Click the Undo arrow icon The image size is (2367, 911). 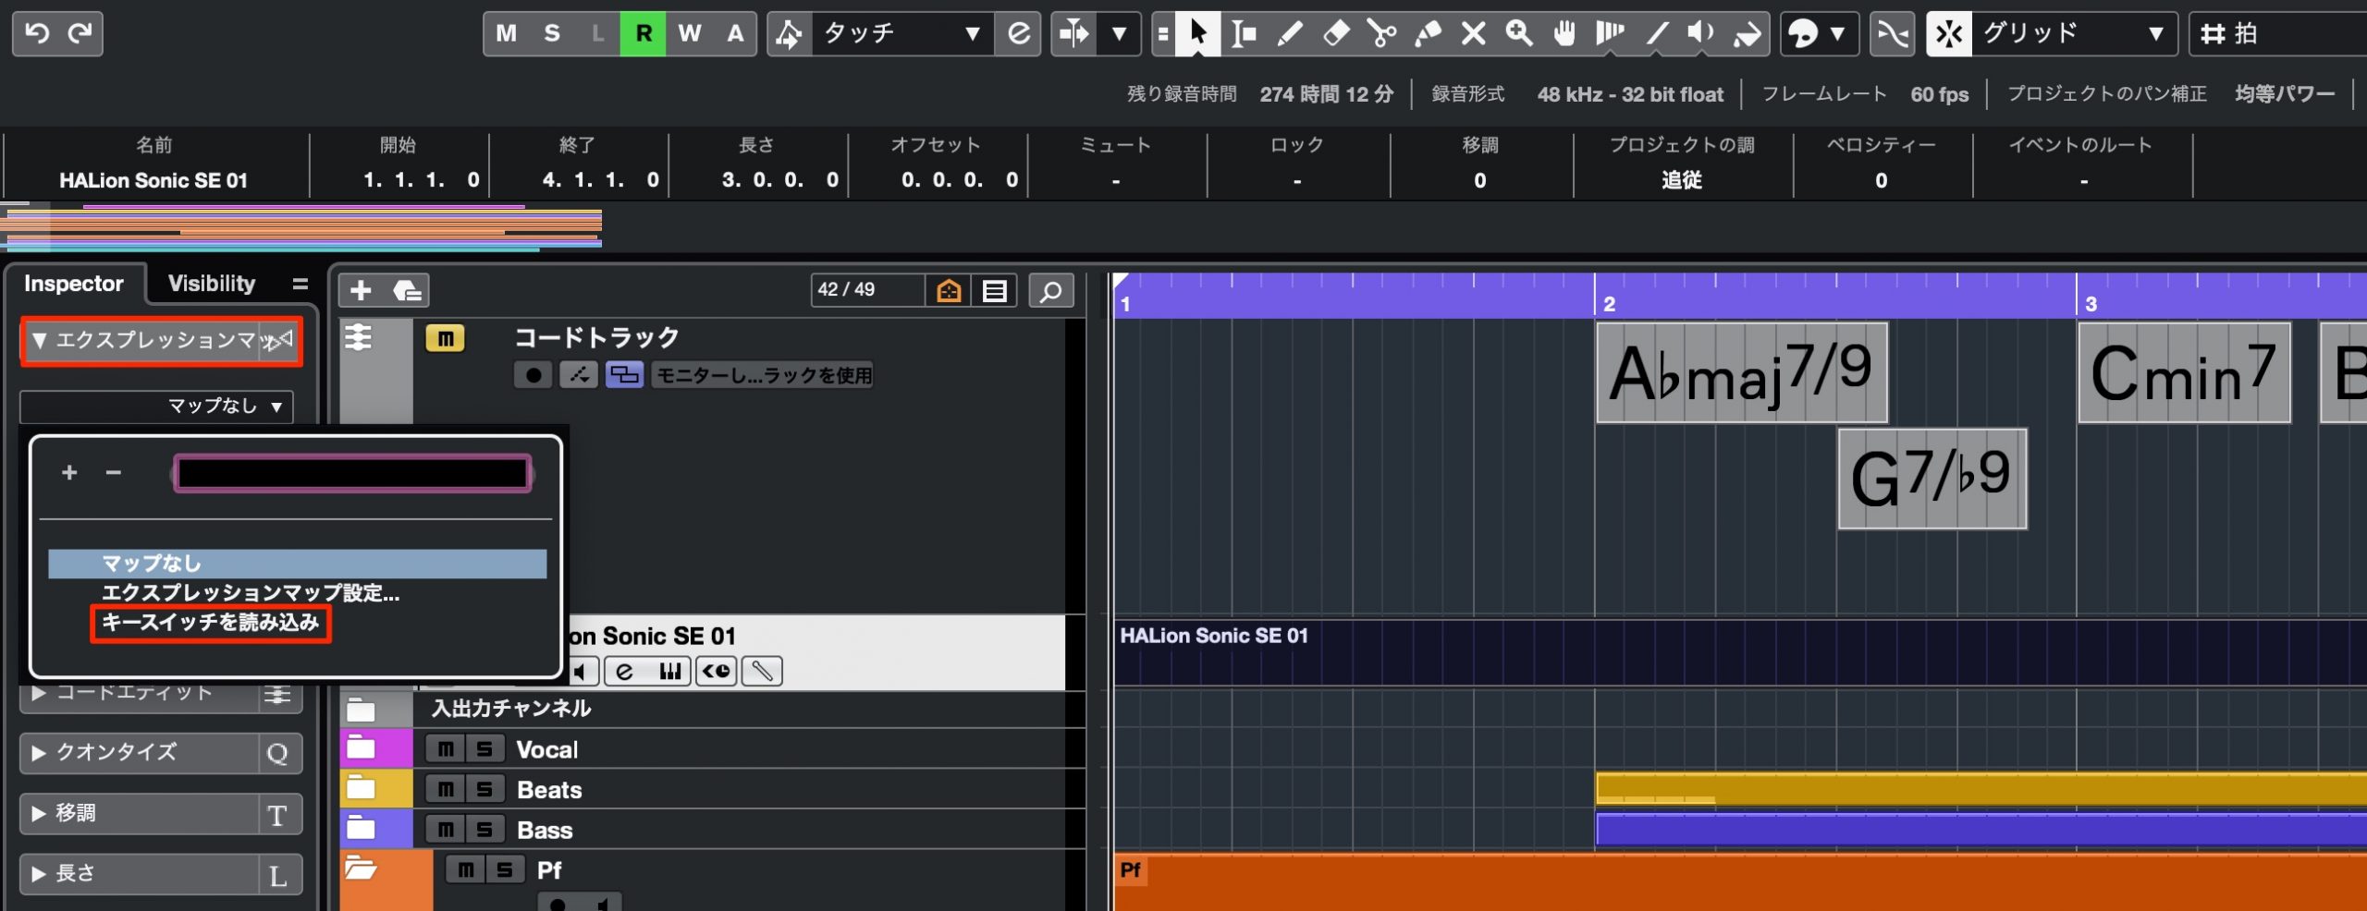37,34
